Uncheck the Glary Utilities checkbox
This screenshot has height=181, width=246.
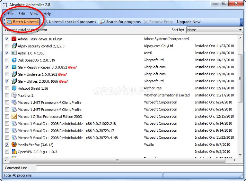[7, 81]
